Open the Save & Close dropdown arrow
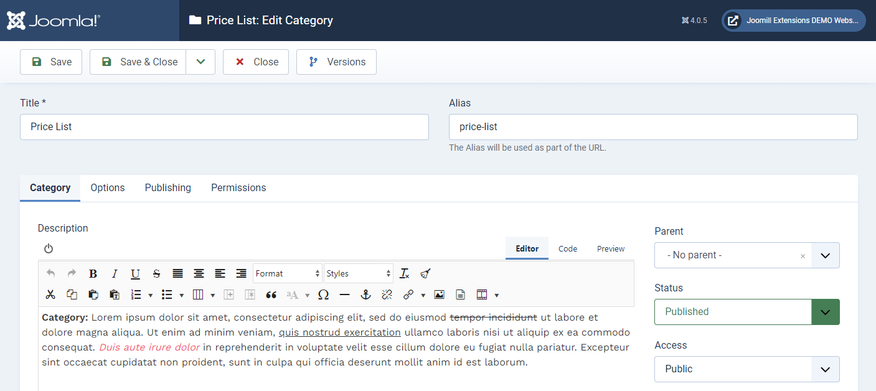 pos(200,62)
